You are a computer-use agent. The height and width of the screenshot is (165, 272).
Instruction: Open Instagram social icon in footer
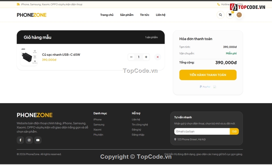point(29,140)
